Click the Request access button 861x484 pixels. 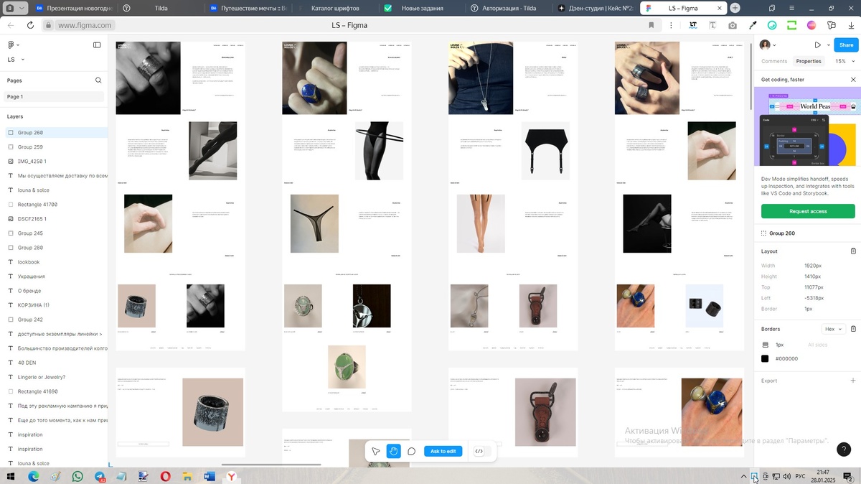[x=808, y=211]
